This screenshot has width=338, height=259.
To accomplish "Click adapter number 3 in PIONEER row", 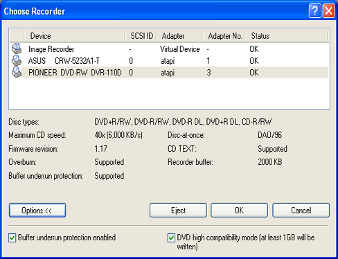I will [x=208, y=73].
